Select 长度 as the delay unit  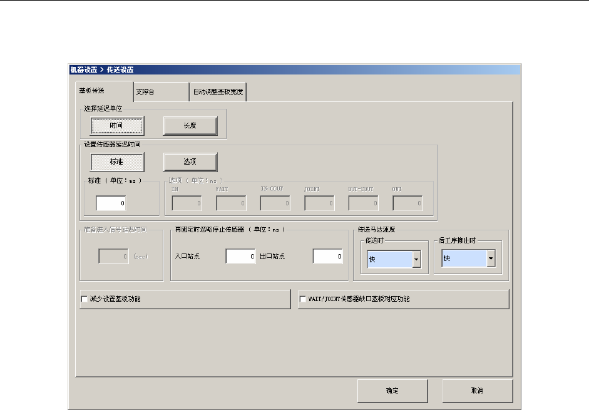(x=190, y=126)
